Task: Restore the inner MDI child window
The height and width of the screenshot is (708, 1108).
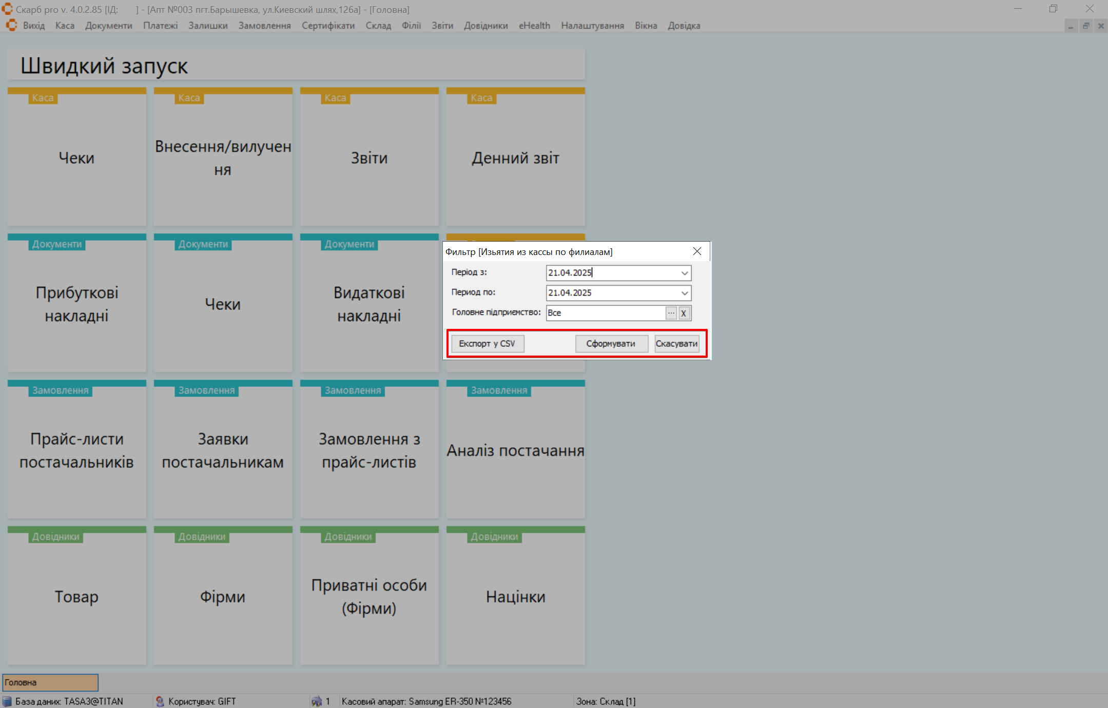Action: click(x=1086, y=26)
